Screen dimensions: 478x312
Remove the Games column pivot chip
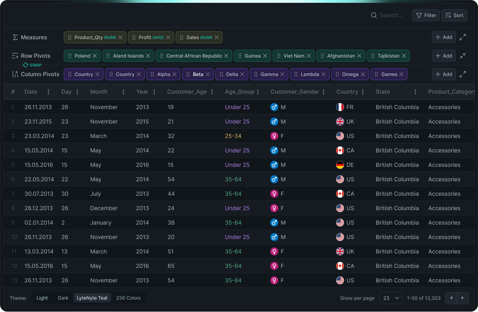click(401, 74)
